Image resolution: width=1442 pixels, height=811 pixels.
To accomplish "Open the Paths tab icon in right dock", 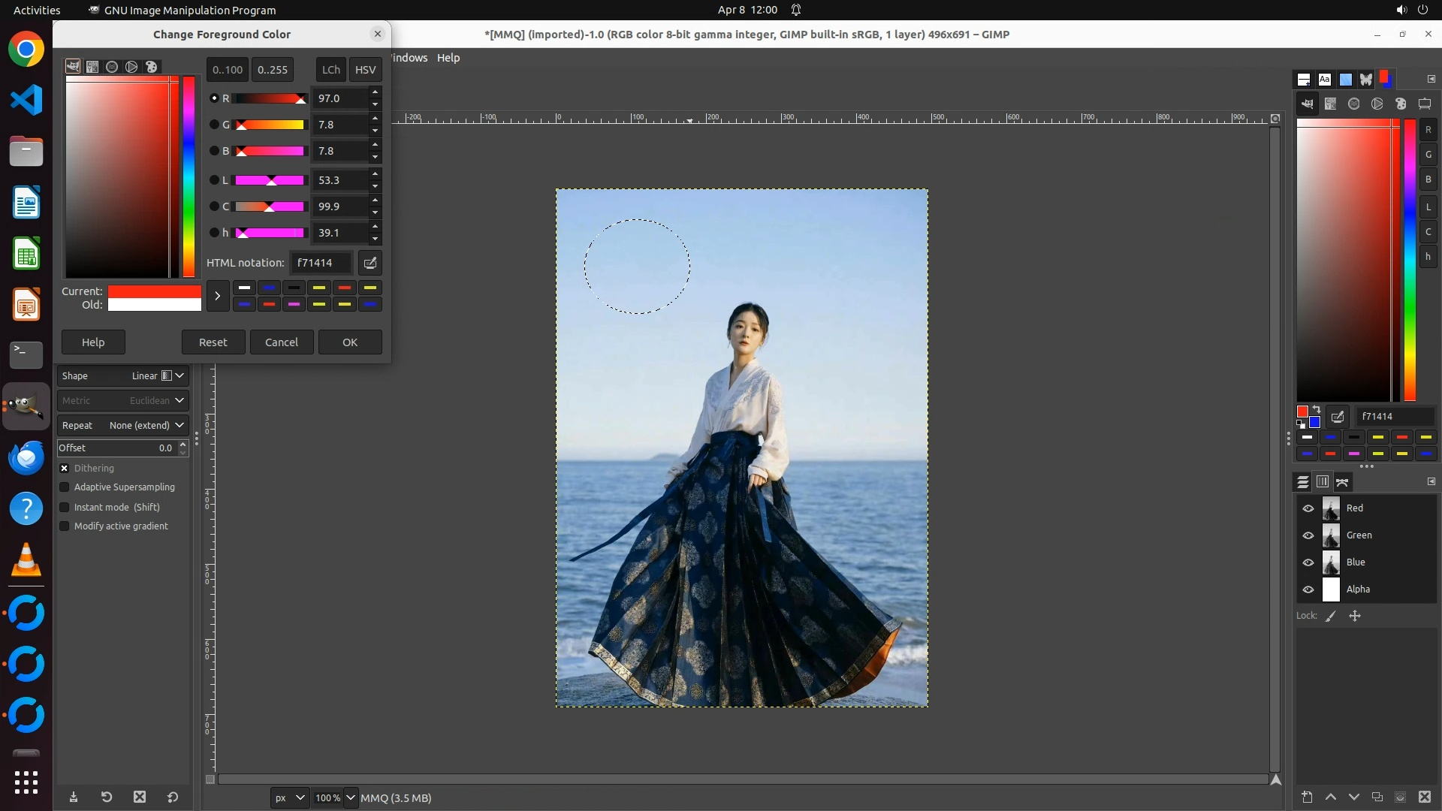I will (1343, 482).
